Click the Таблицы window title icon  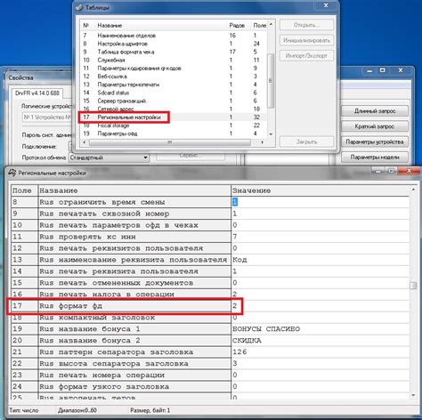coord(79,7)
